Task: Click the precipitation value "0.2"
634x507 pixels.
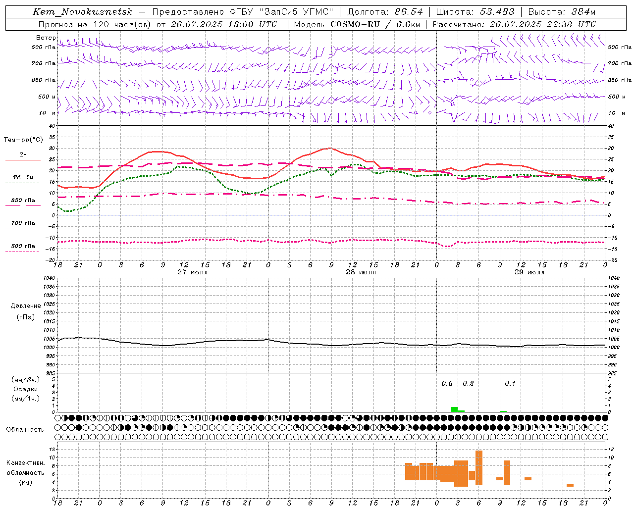Action: (x=468, y=384)
